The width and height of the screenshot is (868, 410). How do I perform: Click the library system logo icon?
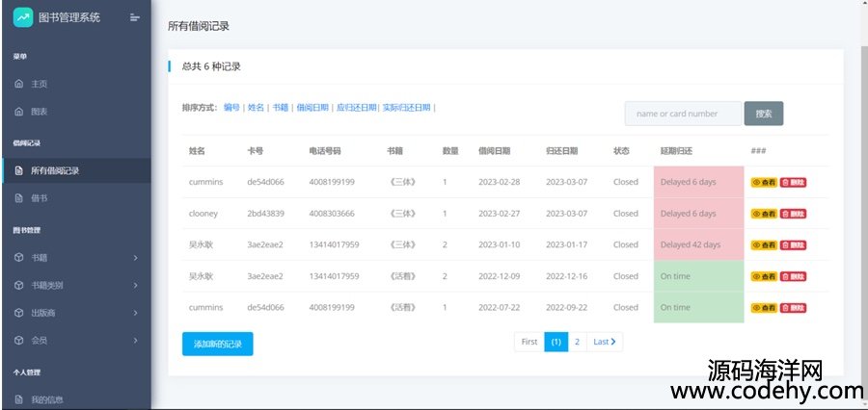click(x=22, y=17)
